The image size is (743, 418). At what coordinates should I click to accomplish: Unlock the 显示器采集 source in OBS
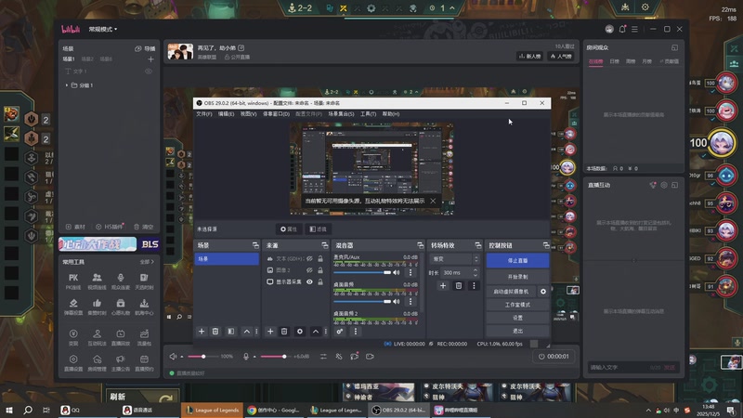(320, 282)
